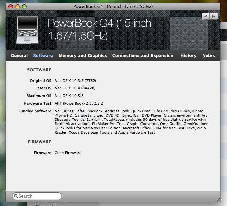
Task: Switch to Memory and Graphics tab
Action: coord(83,56)
